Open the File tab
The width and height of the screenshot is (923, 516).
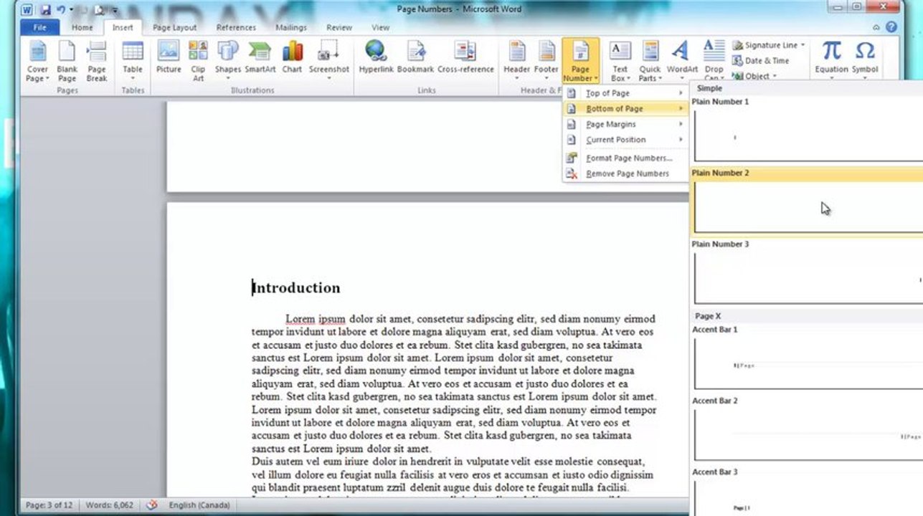[40, 27]
